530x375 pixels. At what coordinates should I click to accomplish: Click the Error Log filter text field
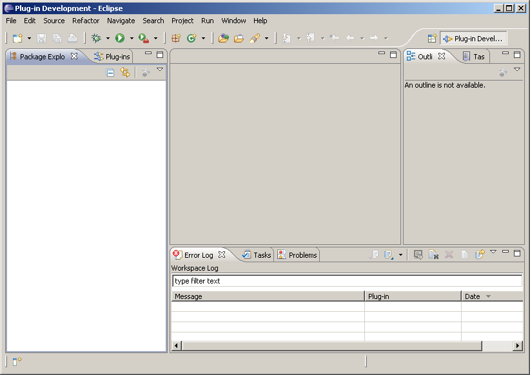coord(347,281)
